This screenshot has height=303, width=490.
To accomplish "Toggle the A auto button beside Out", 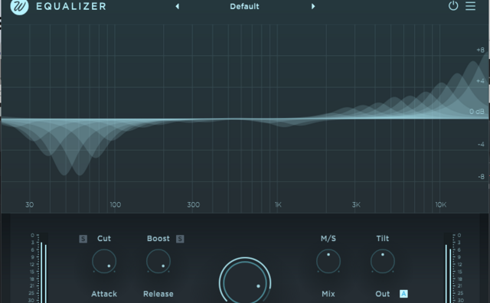I will tap(403, 294).
